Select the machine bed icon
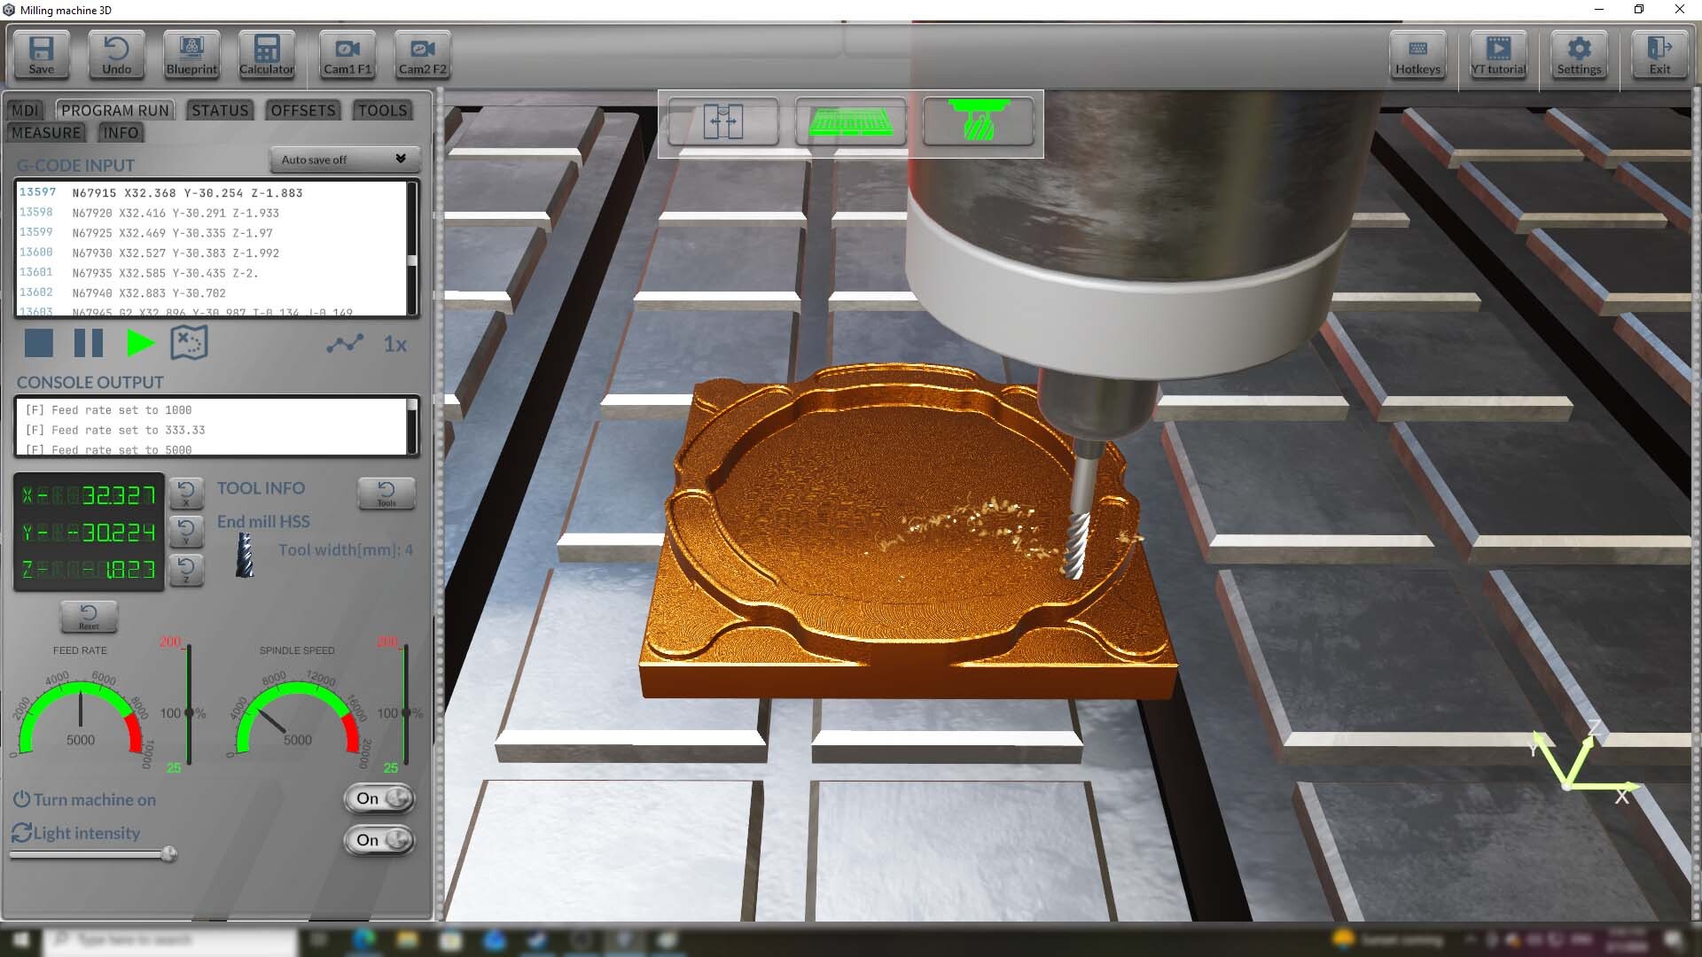 (x=850, y=122)
